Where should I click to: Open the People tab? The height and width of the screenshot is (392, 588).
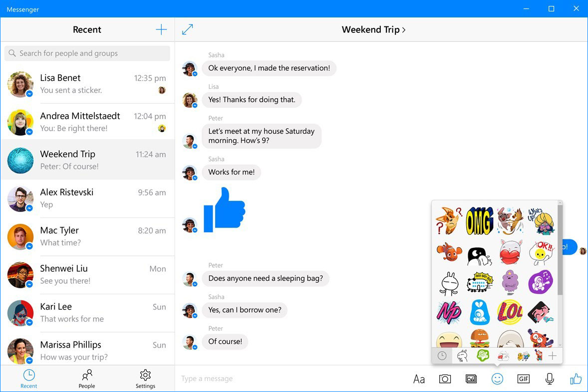[87, 379]
